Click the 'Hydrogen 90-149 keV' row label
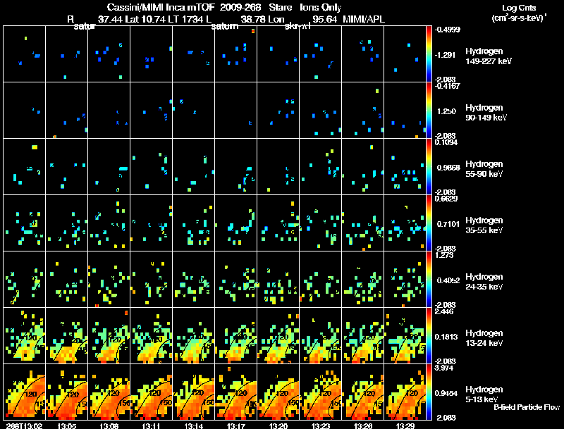This screenshot has height=429, width=564. [486, 113]
